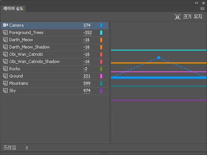Click the Rocks layer icon
The height and width of the screenshot is (155, 207).
click(x=5, y=69)
